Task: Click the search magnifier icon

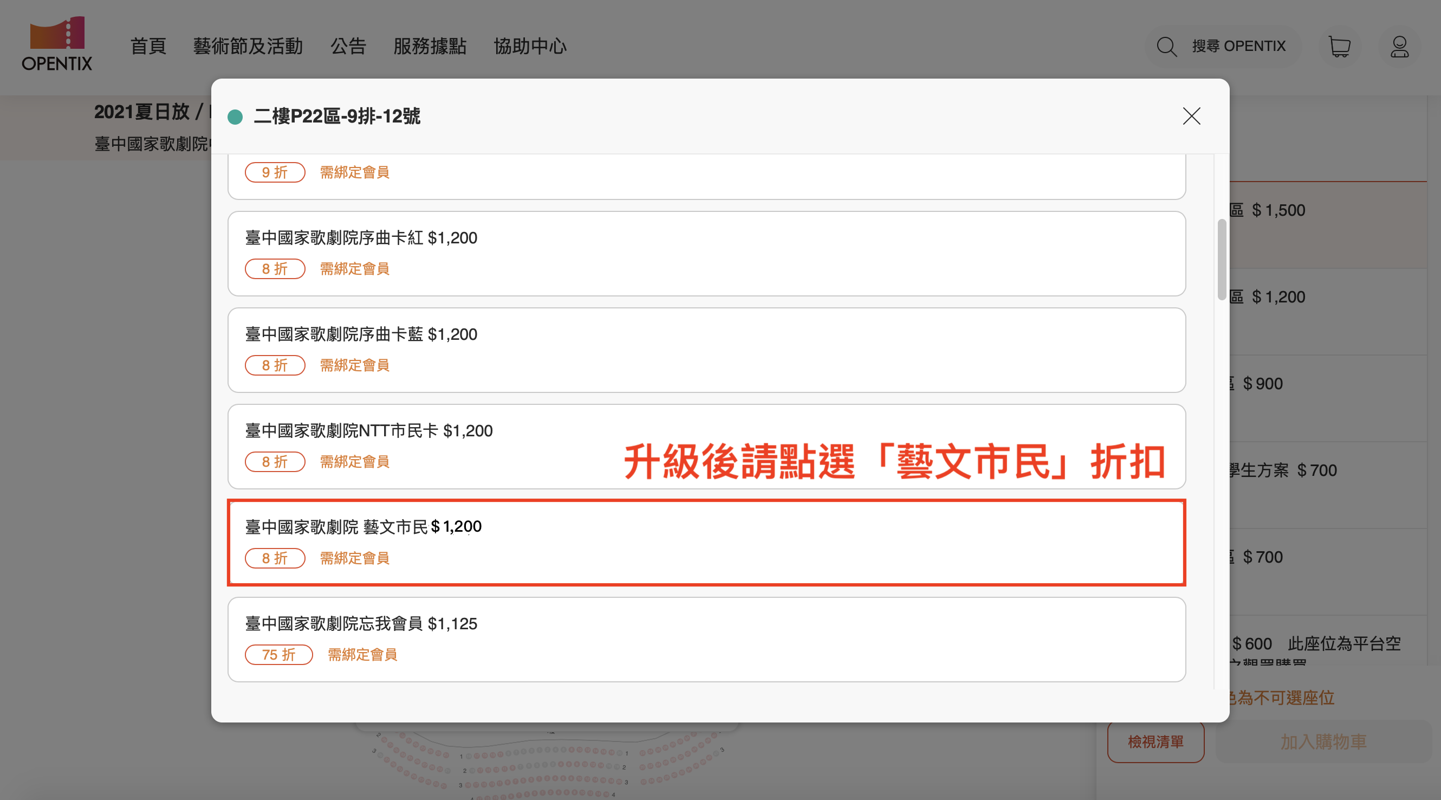Action: [1166, 47]
